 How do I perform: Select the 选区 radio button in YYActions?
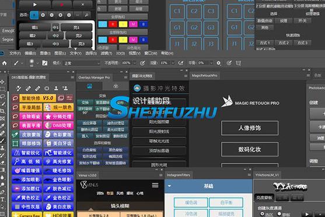(x=262, y=214)
